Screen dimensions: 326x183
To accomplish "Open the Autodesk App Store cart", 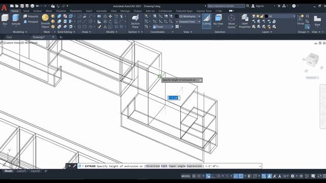I will pos(279,6).
